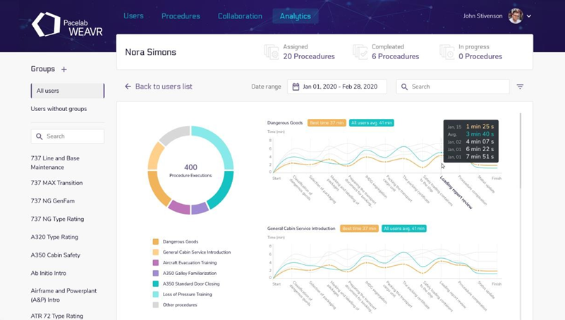565x320 pixels.
Task: Click the Pacelab WEAVR logo
Action: pos(68,25)
